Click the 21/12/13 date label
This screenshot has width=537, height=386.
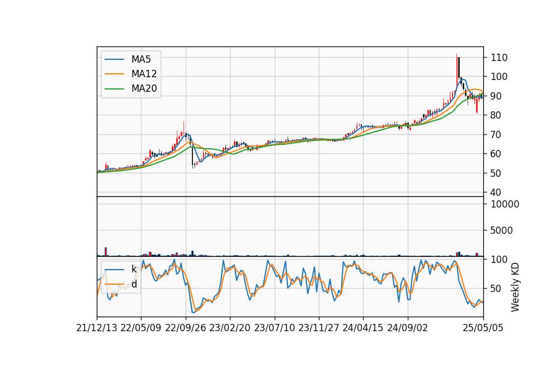[97, 328]
